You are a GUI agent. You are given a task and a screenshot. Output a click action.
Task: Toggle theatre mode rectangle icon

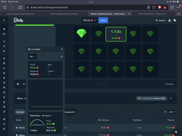tap(24, 84)
